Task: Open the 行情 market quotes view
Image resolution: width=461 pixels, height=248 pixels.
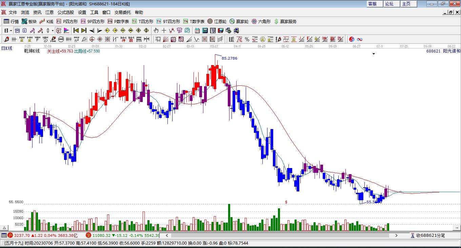Action: [x=11, y=21]
